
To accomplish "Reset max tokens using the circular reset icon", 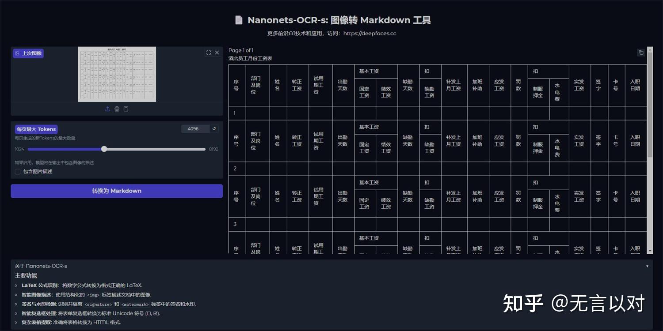I will click(214, 128).
